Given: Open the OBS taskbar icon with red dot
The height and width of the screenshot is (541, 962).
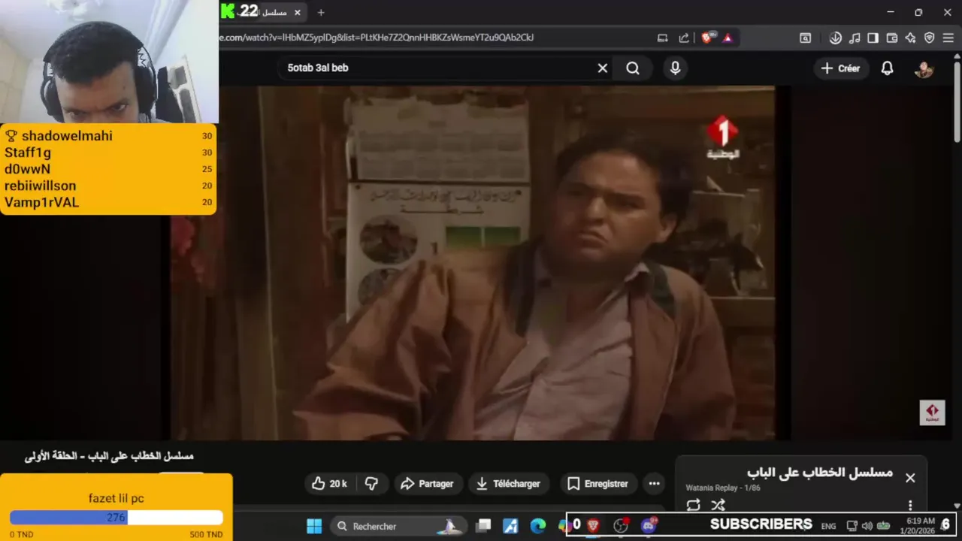Looking at the screenshot, I should [621, 525].
